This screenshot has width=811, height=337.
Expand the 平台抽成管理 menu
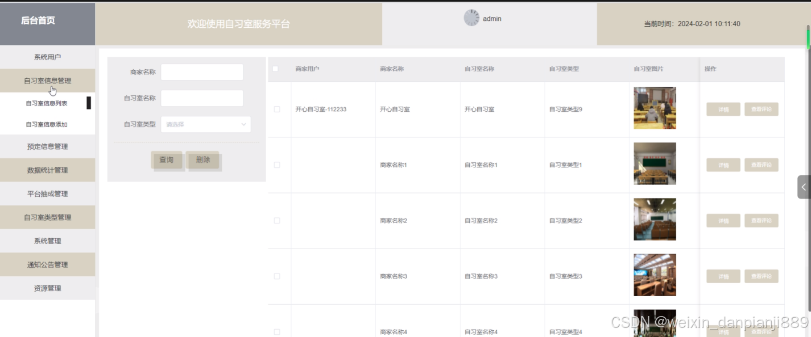click(x=47, y=194)
